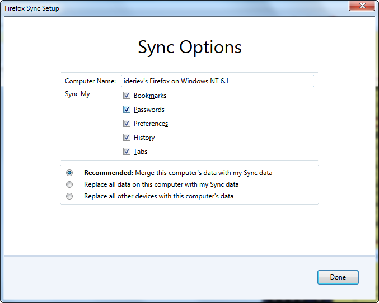Click the Computer Name text field
The image size is (379, 303).
pos(217,81)
